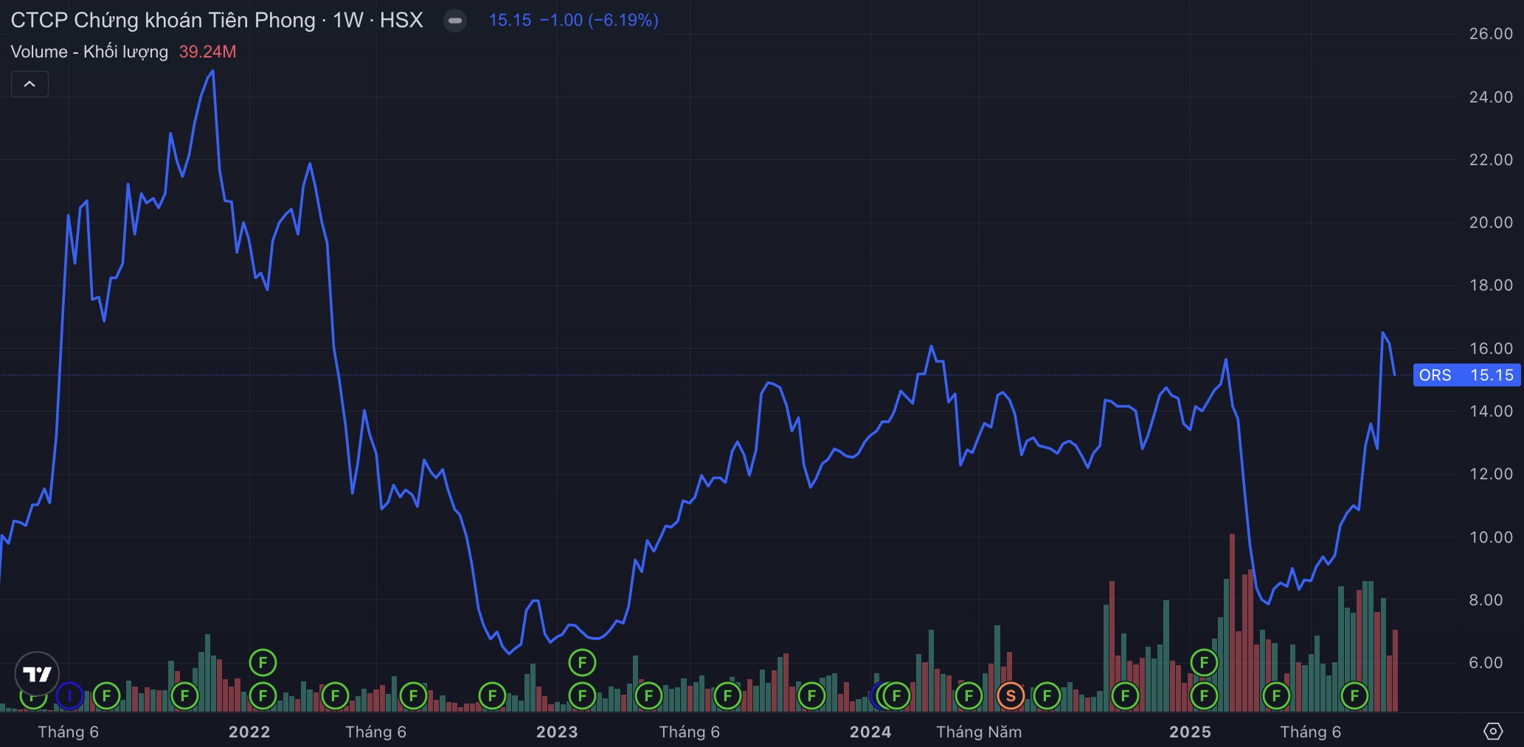This screenshot has height=747, width=1524.
Task: Open chart settings gear icon
Action: click(x=1492, y=732)
